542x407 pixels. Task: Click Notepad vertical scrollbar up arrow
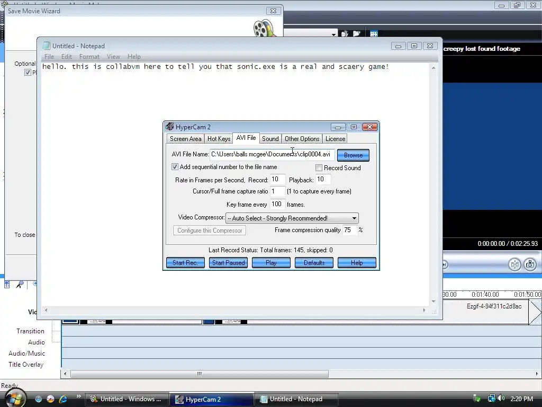(x=433, y=68)
